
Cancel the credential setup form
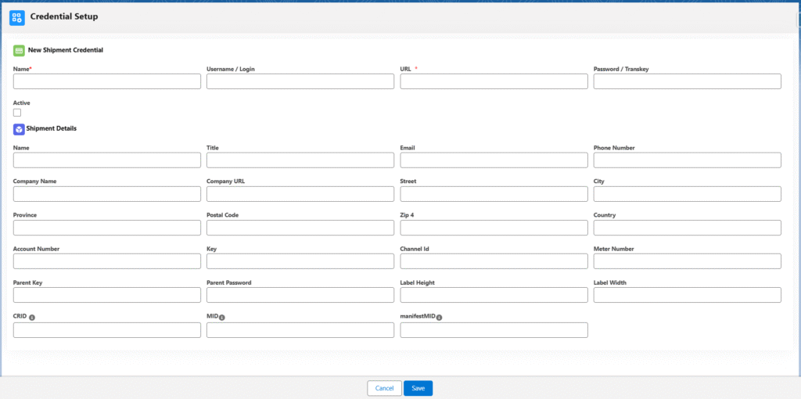[384, 388]
